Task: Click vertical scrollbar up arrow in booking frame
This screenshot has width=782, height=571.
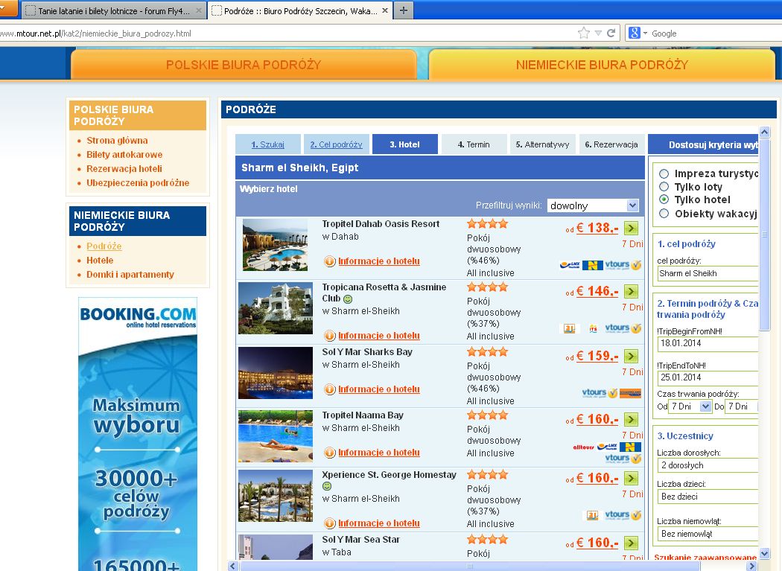Action: [764, 133]
